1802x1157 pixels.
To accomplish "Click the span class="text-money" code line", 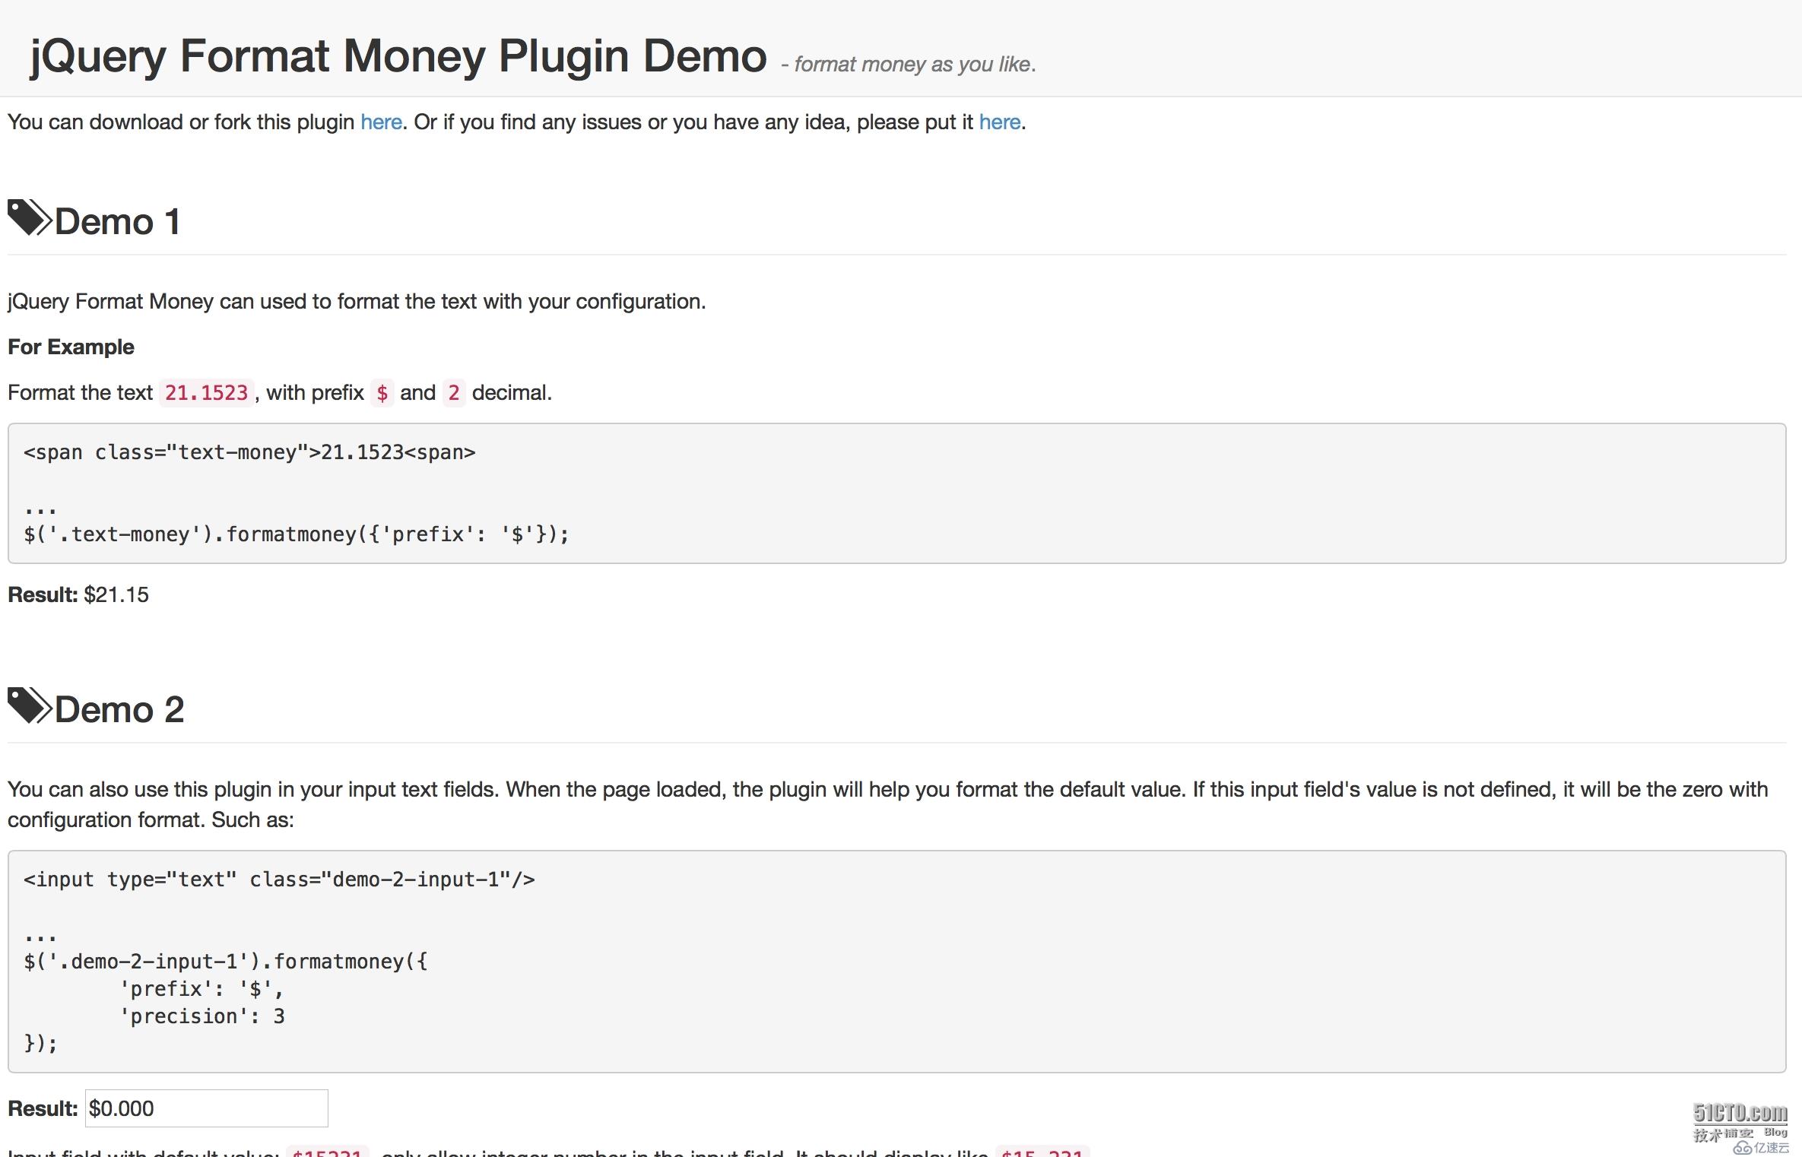I will 249,452.
